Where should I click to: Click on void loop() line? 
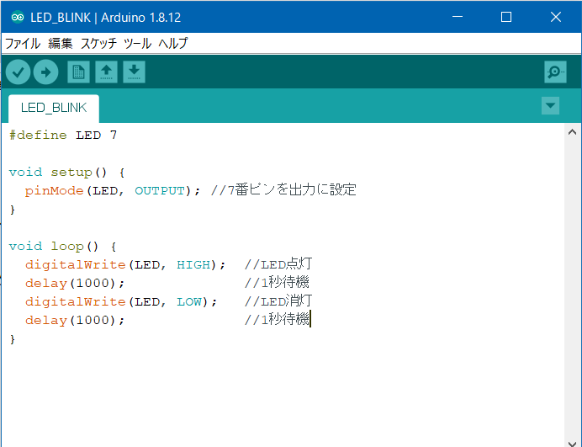(63, 247)
